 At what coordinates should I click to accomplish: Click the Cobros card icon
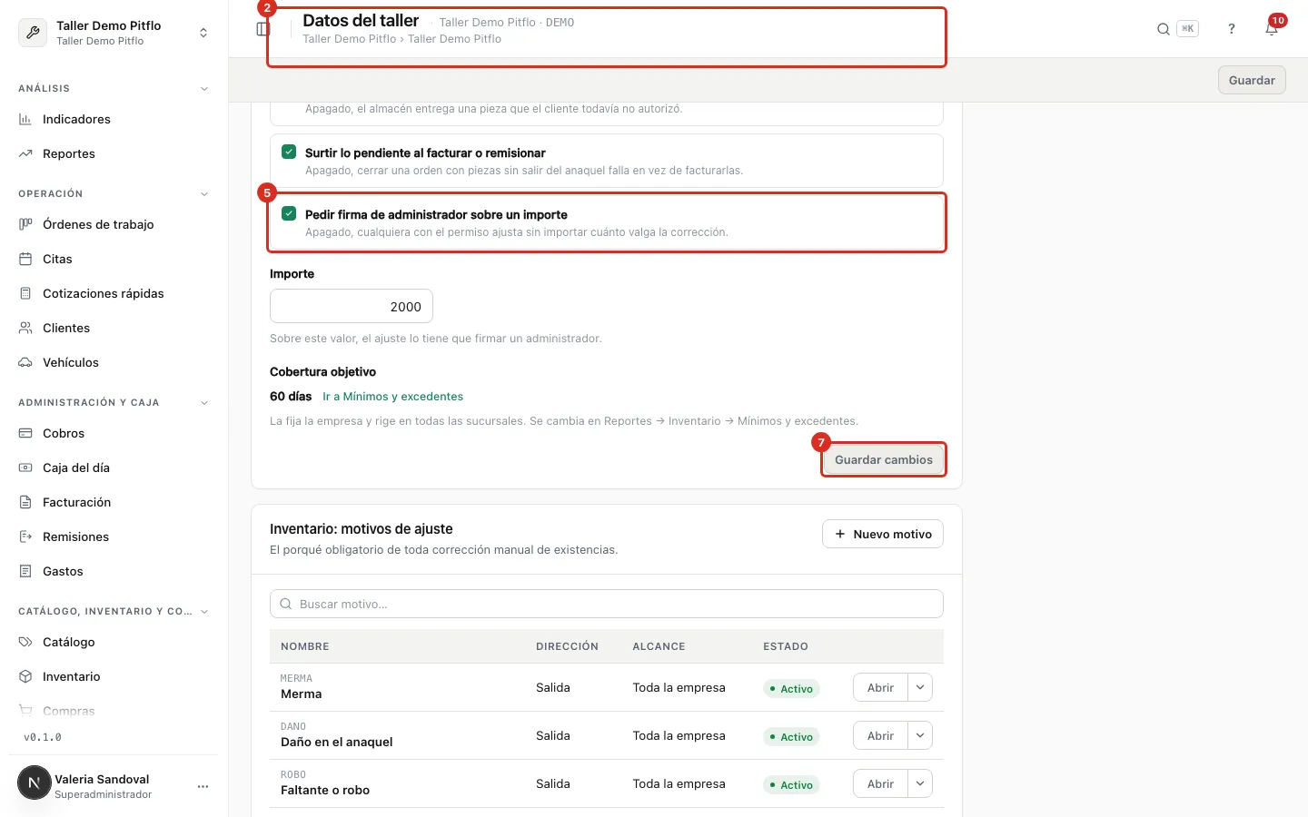click(x=25, y=433)
